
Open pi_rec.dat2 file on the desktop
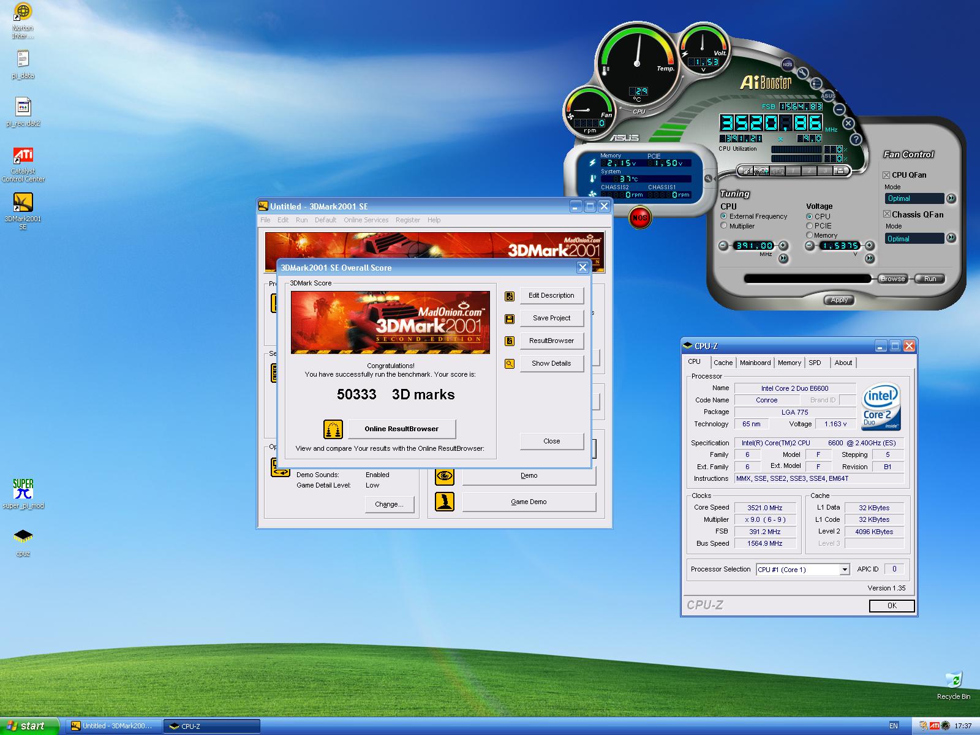23,112
